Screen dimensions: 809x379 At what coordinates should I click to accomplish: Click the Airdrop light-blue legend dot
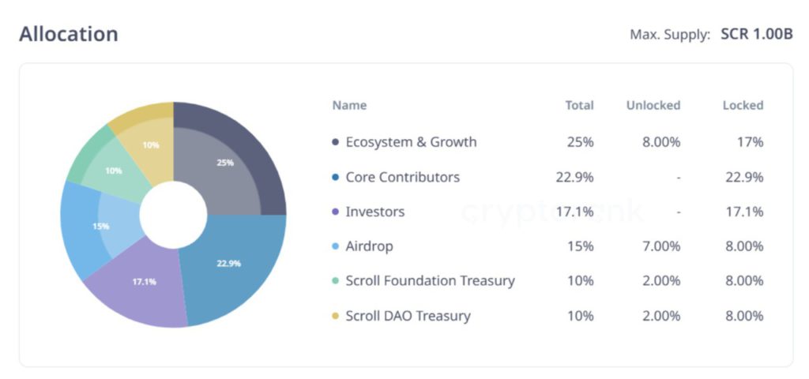tap(336, 246)
